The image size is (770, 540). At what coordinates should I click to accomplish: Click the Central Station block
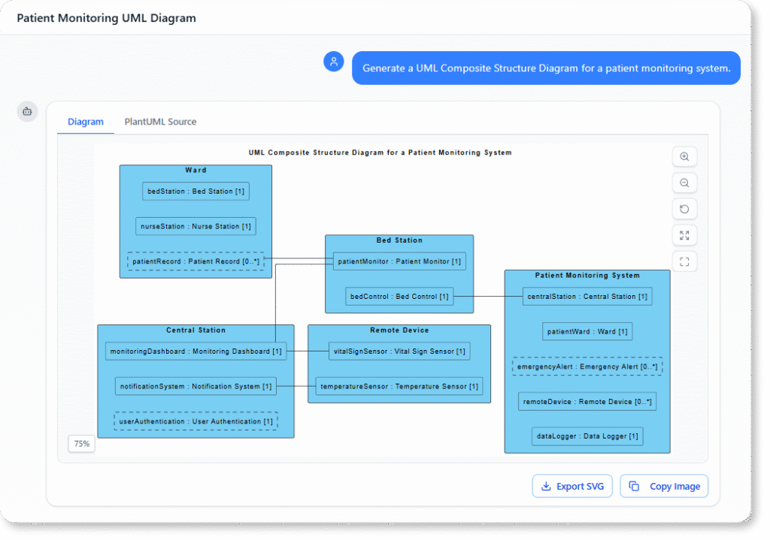point(195,330)
